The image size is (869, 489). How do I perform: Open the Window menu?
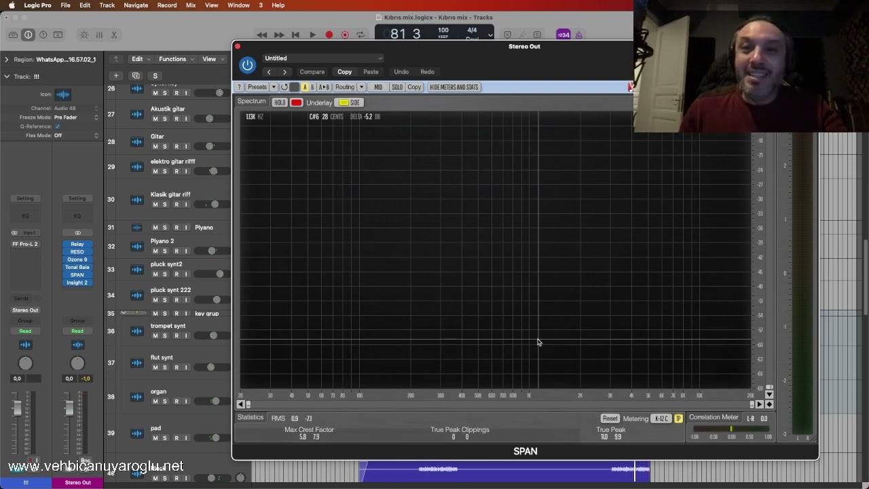[x=238, y=5]
